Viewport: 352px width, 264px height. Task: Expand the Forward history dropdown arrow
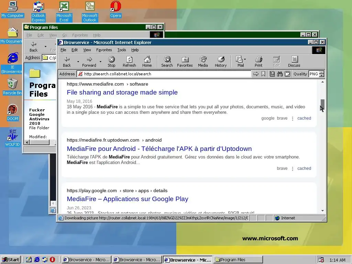point(101,62)
